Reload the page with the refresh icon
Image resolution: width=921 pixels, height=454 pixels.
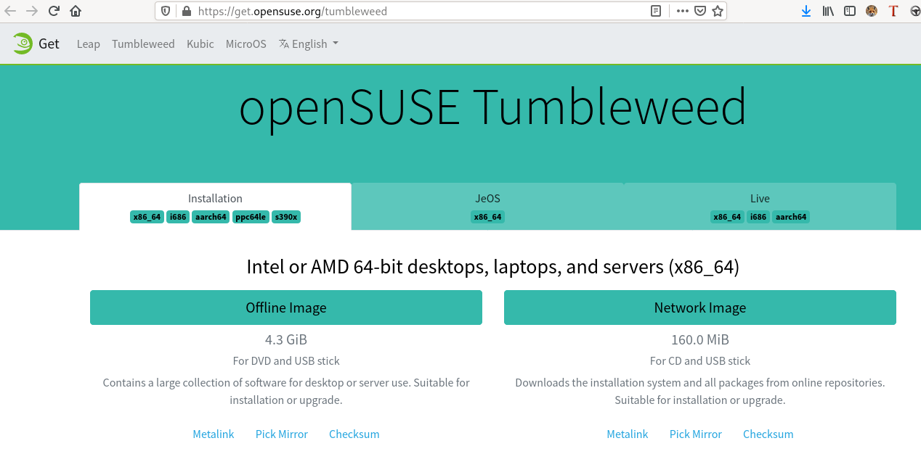pyautogui.click(x=54, y=11)
